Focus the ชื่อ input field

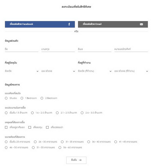tap(21, 49)
